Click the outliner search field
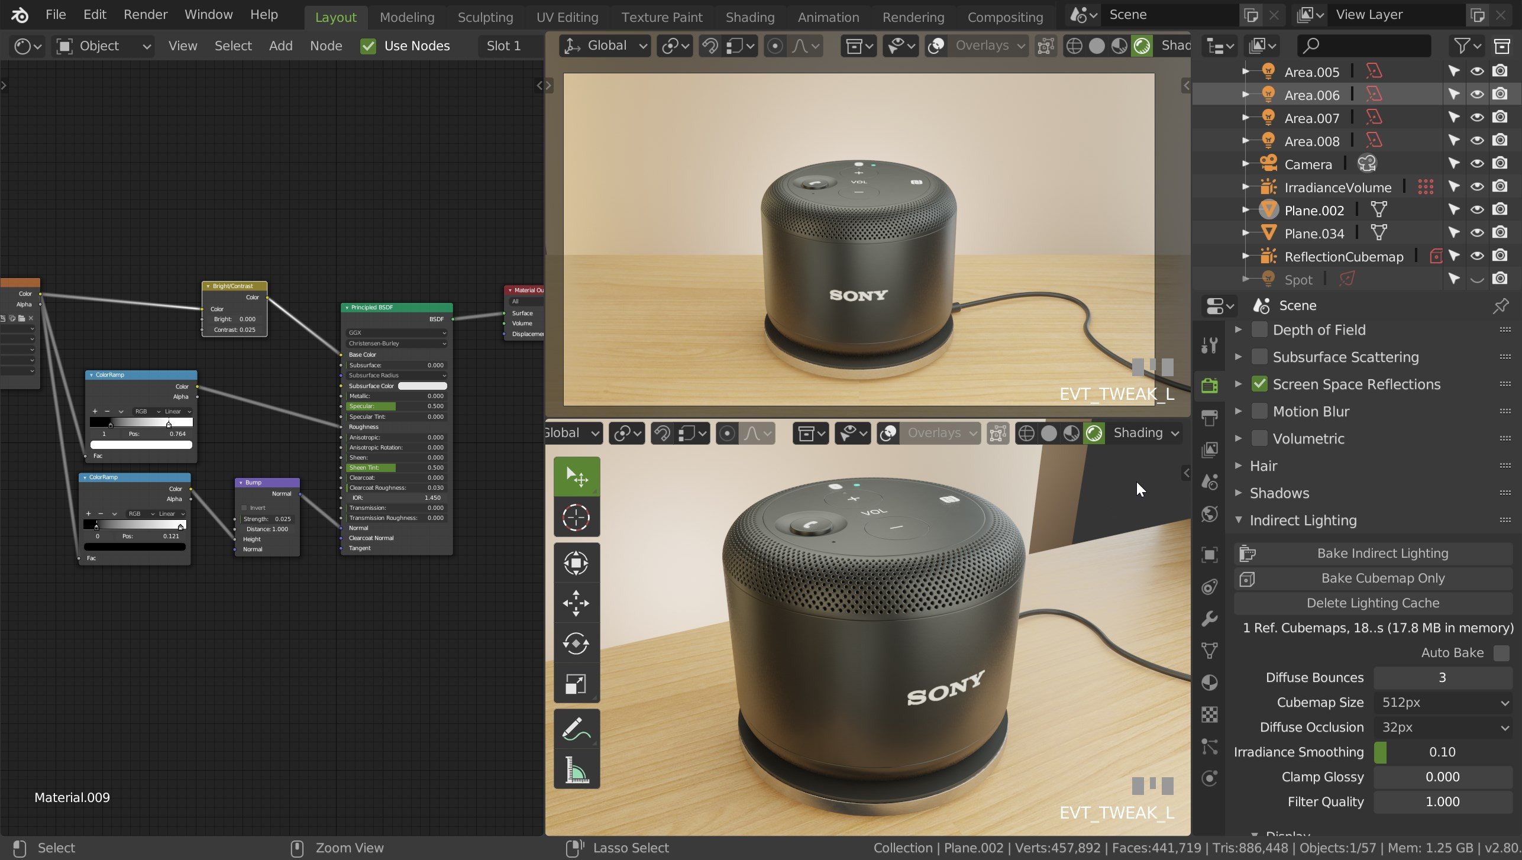The width and height of the screenshot is (1522, 860). pyautogui.click(x=1364, y=46)
